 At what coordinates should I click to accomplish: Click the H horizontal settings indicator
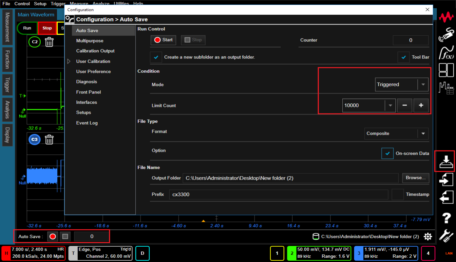(6, 253)
